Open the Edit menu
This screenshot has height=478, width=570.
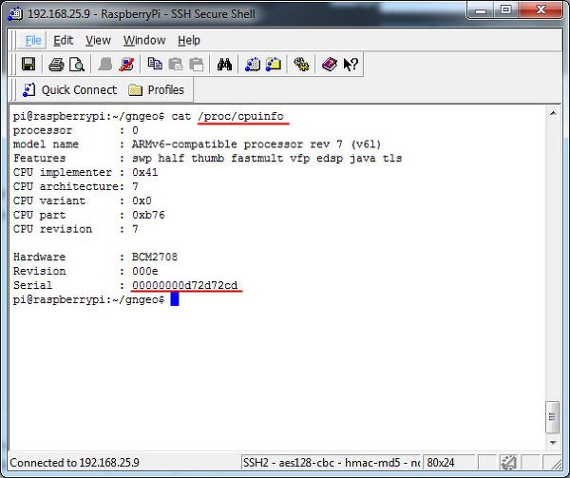pos(64,40)
